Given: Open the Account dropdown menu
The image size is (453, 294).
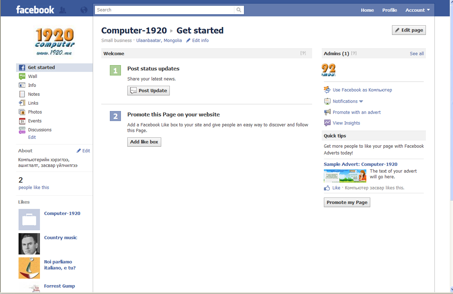Looking at the screenshot, I should 417,10.
